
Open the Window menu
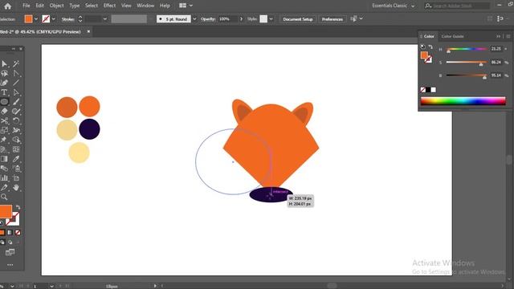coord(145,6)
